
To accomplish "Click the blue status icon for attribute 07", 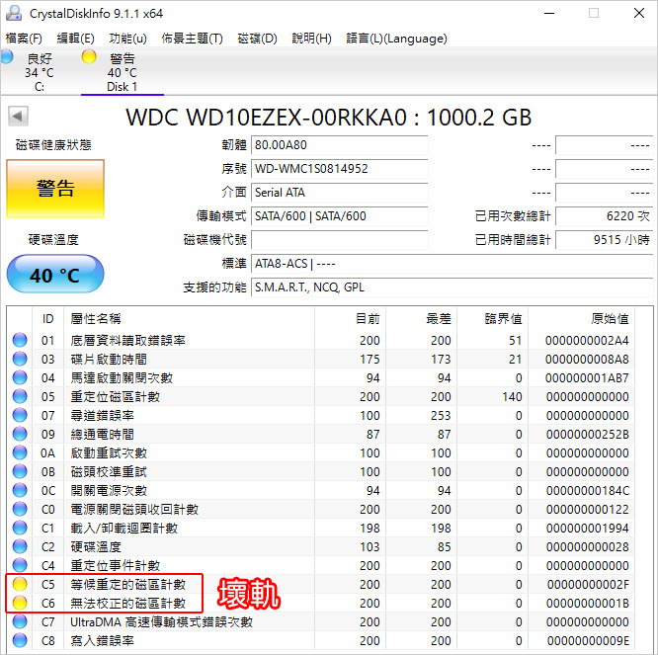I will [x=20, y=415].
